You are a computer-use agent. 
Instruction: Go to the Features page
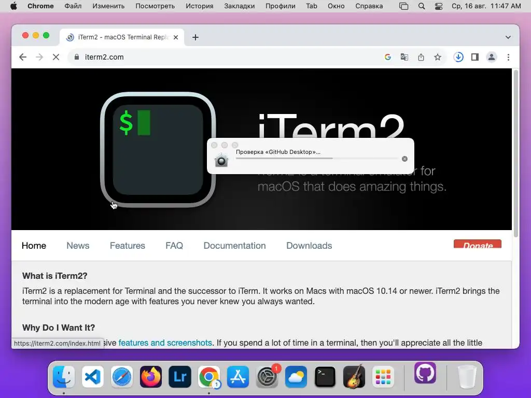point(128,246)
